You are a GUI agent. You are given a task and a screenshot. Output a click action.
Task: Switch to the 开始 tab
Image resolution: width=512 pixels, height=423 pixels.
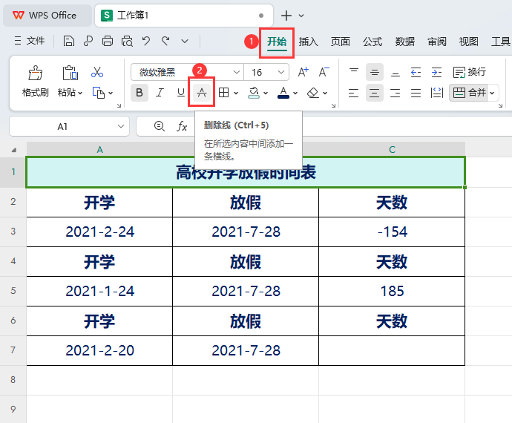(x=277, y=42)
